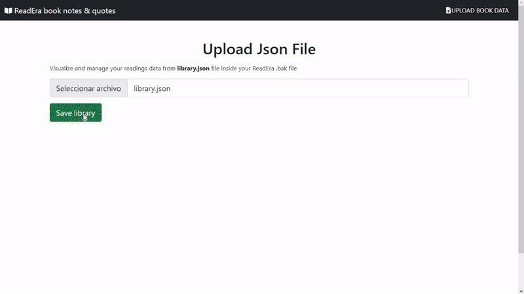Click the scrollbar track below the thumb
Viewport: 524px width, 294px height.
tap(521, 271)
